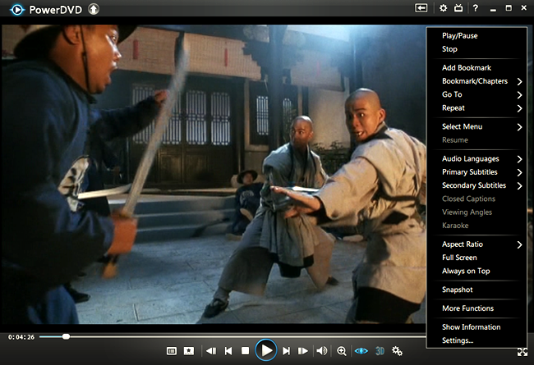Open the zoom magnifier tool
This screenshot has height=365, width=534.
[x=341, y=351]
